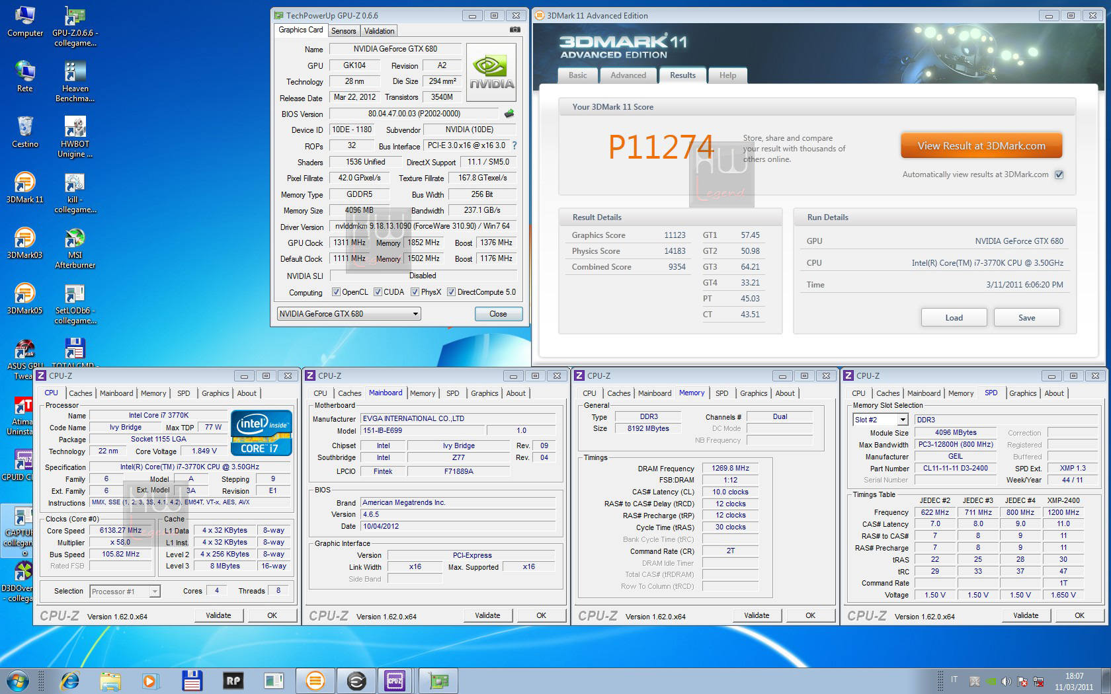Image resolution: width=1111 pixels, height=694 pixels.
Task: Click the 3DMark 11 orange taskbar icon
Action: click(x=315, y=680)
